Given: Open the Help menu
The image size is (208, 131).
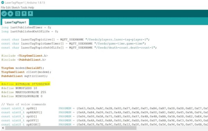Looking at the screenshot, I should pyautogui.click(x=31, y=8).
